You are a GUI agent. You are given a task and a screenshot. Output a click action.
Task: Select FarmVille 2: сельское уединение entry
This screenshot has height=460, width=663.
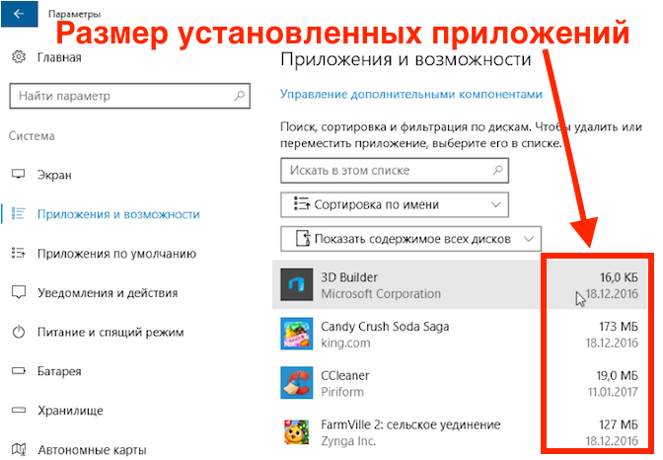tap(459, 432)
